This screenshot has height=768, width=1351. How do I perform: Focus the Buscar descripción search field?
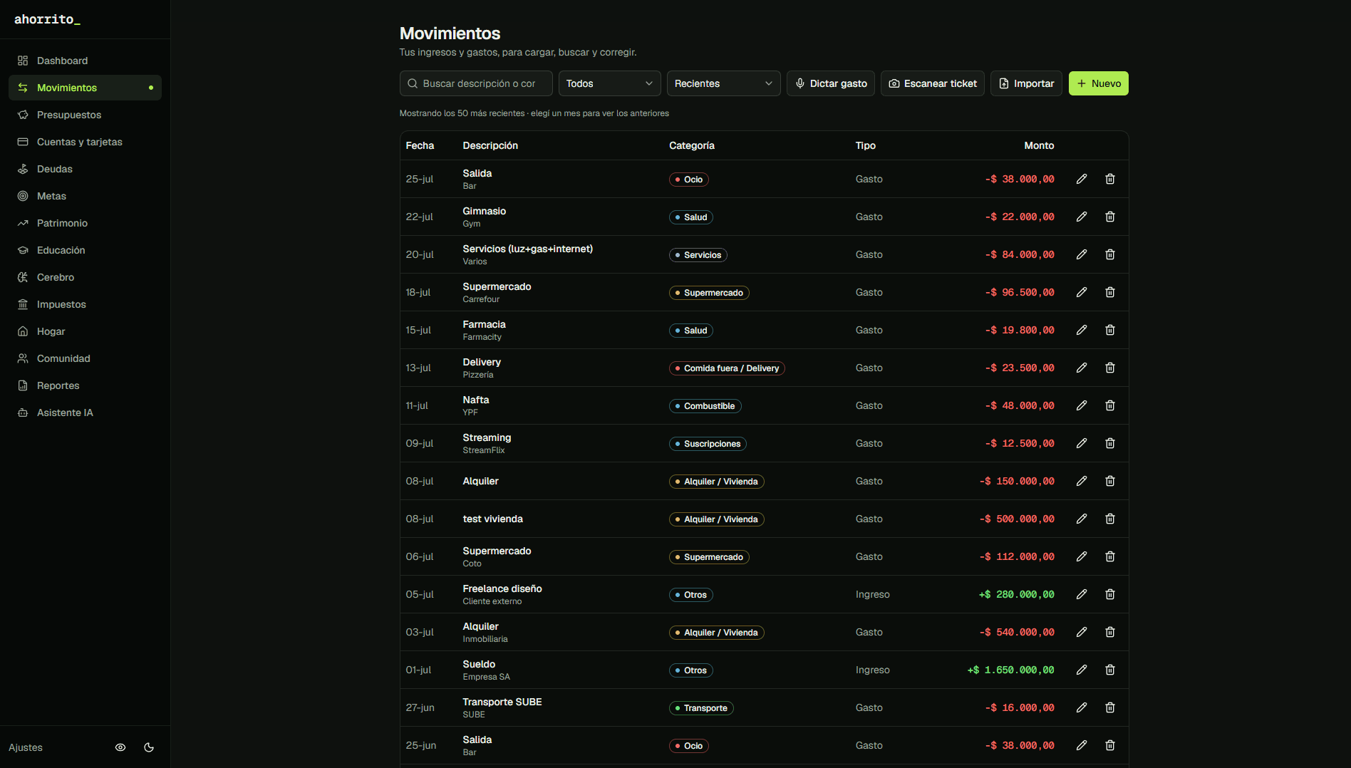click(476, 83)
